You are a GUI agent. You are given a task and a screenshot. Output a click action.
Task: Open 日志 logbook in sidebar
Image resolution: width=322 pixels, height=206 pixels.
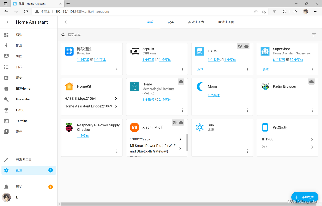coord(29,67)
